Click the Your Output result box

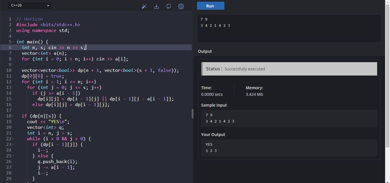tap(289, 147)
